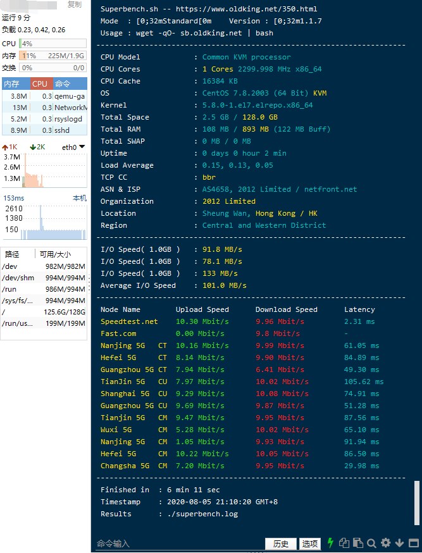422x553 pixels.
Task: Click the /run/us... path row
Action: point(44,323)
